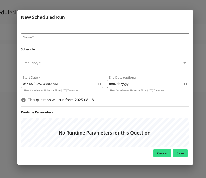Image resolution: width=206 pixels, height=178 pixels.
Task: Click the New Scheduled Run dialog title
Action: point(43,17)
